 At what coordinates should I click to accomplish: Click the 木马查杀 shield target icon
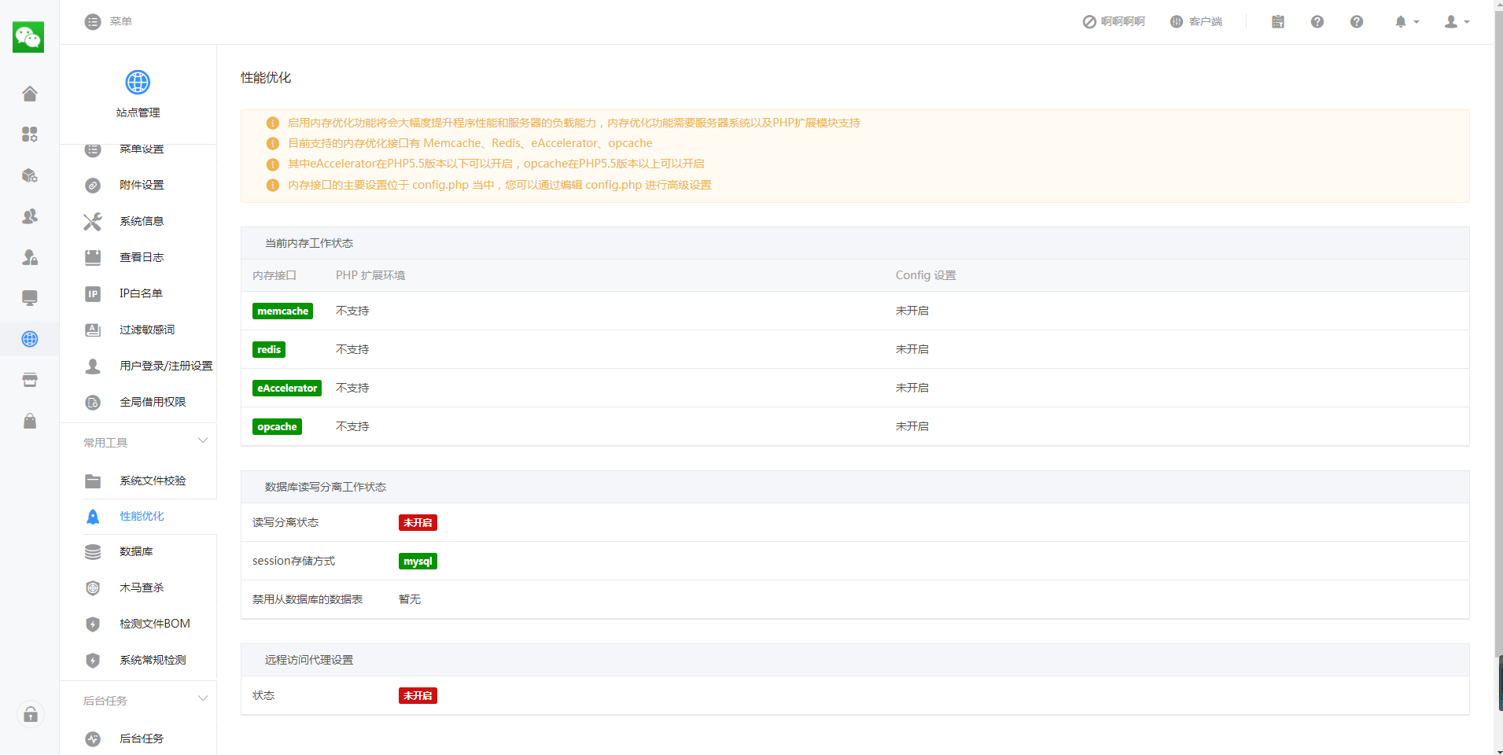(93, 588)
